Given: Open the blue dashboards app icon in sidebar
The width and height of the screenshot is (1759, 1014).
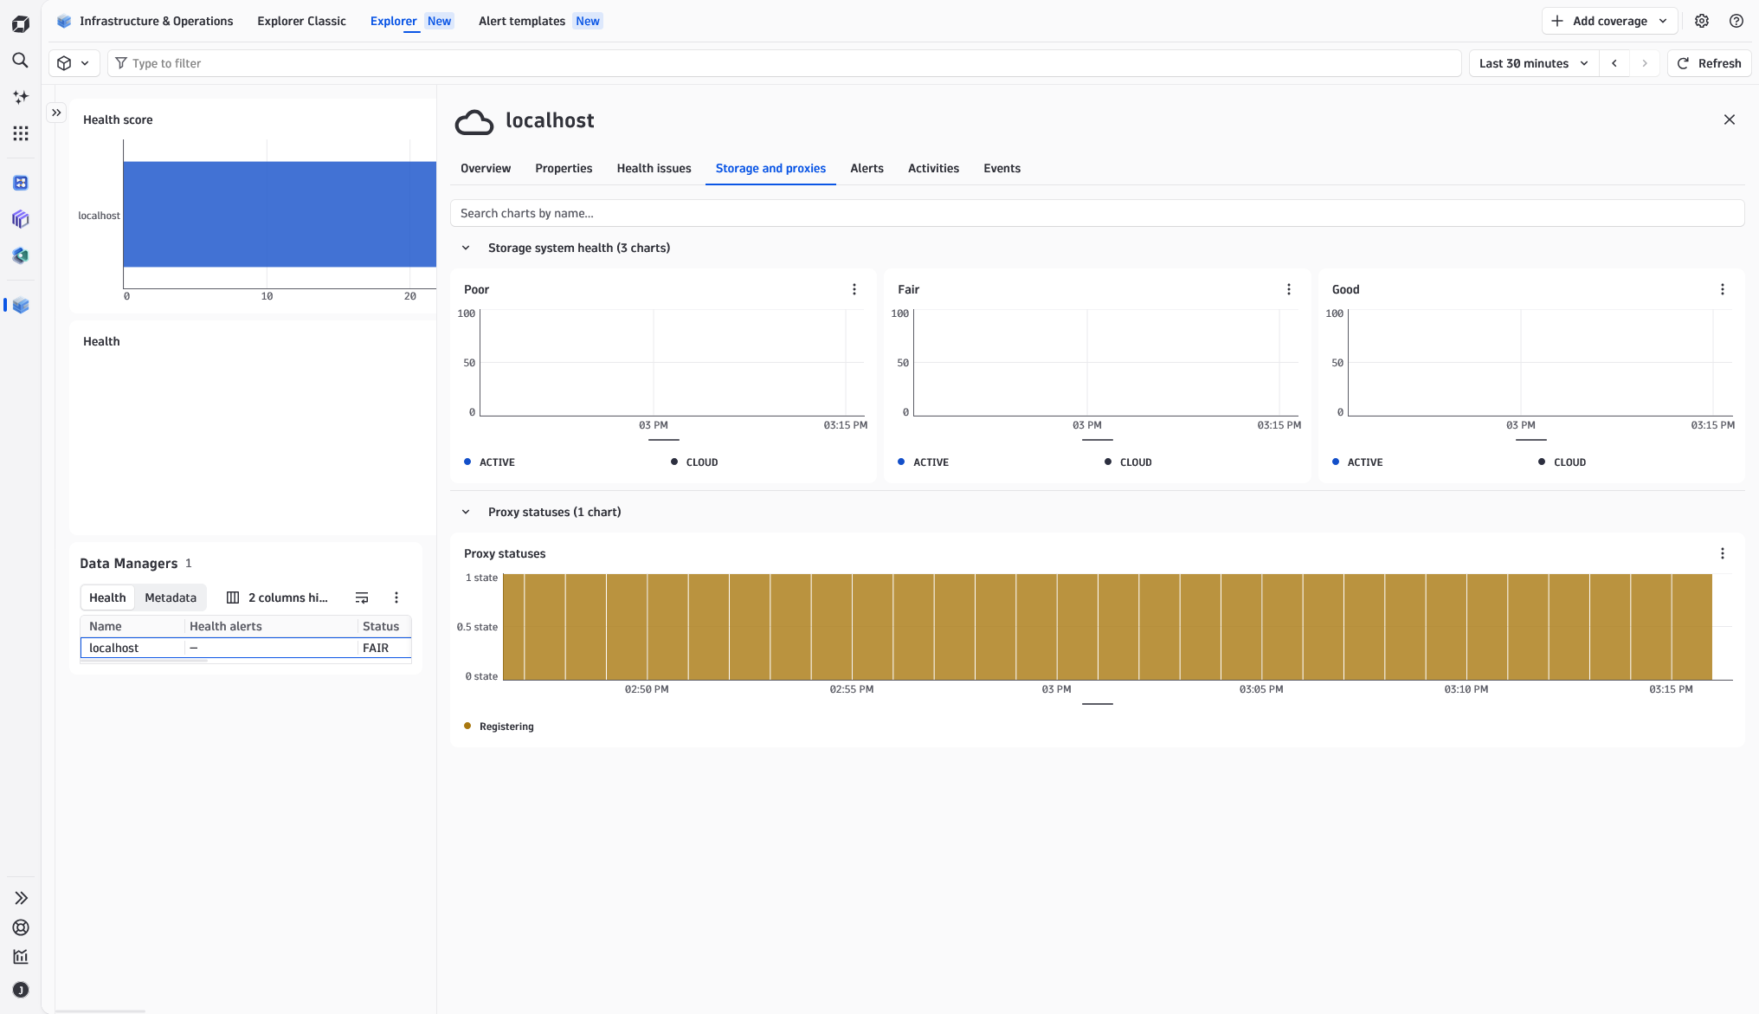Looking at the screenshot, I should 21,183.
